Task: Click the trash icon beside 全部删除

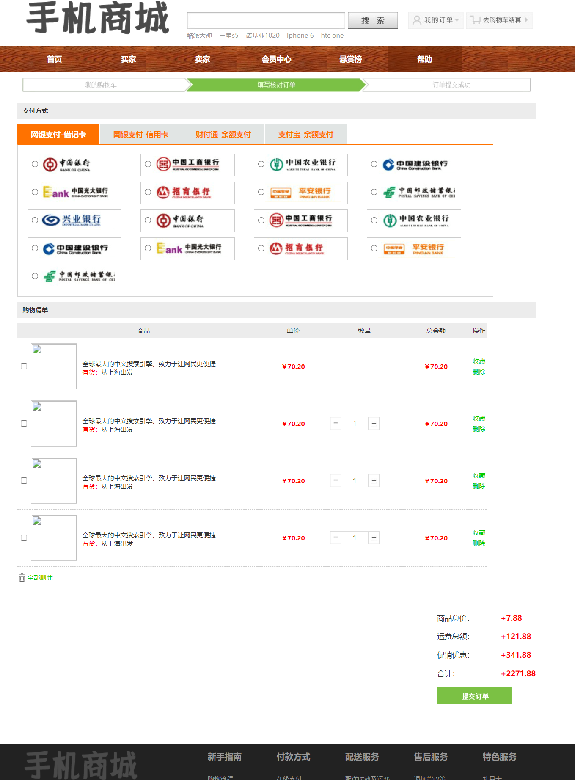Action: (x=22, y=577)
